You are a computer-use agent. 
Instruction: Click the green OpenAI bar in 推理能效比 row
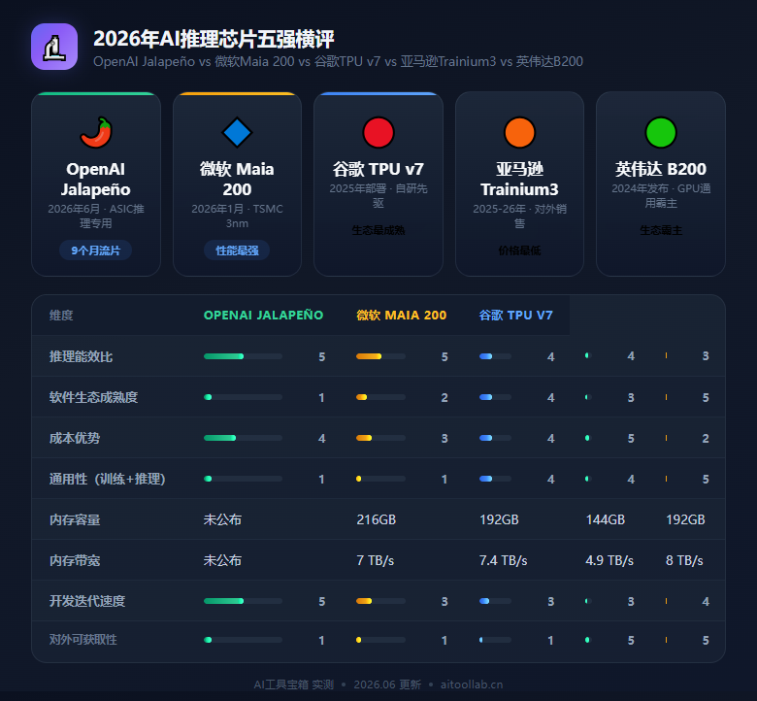[223, 356]
